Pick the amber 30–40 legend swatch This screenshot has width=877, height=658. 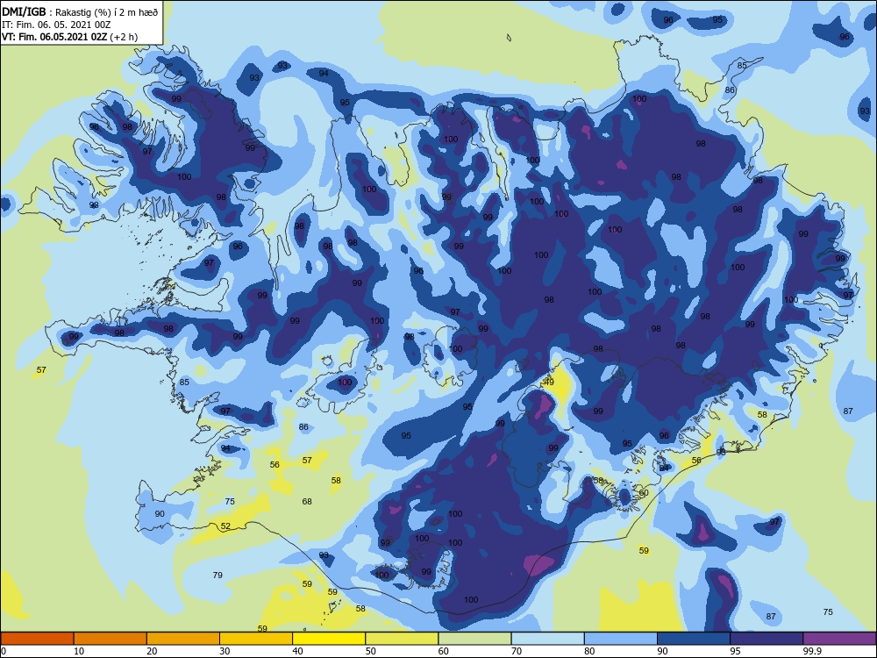click(x=256, y=639)
